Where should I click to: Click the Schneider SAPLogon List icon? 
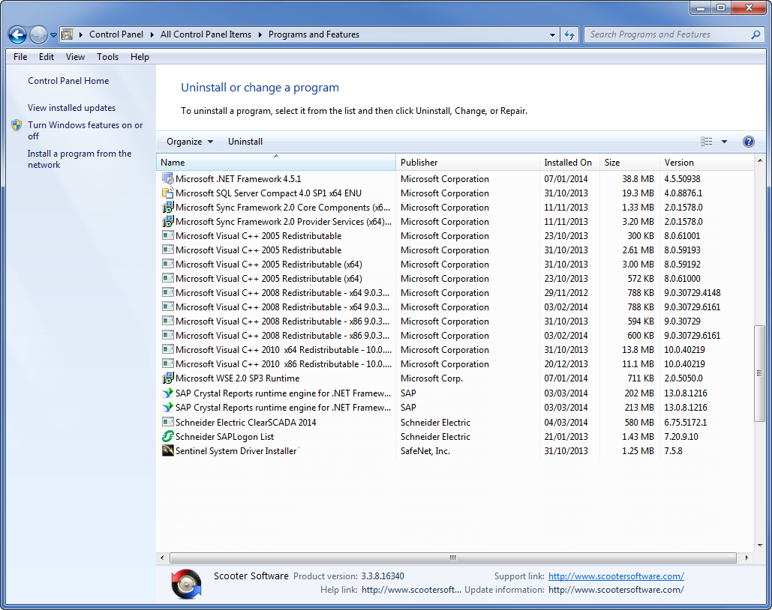coord(168,436)
